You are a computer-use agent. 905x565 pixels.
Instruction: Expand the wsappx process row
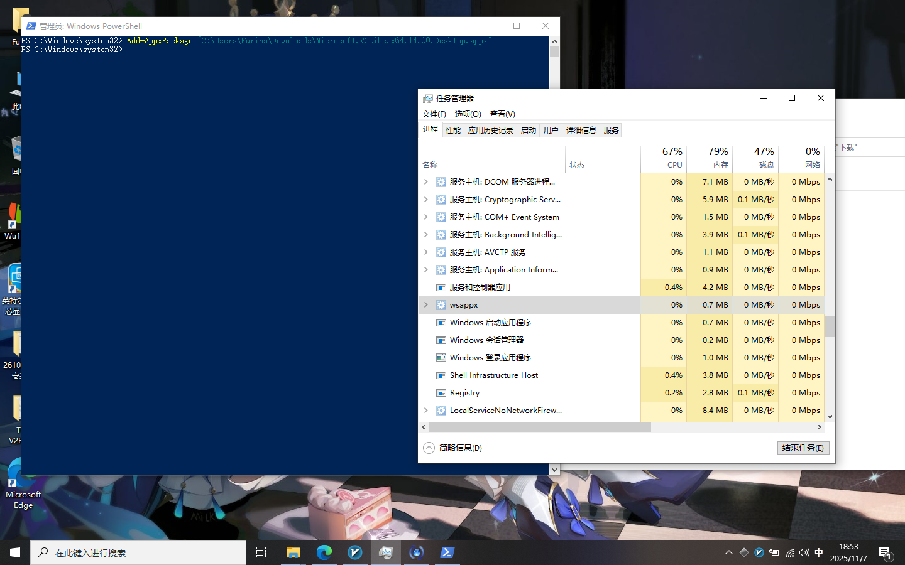click(x=426, y=305)
